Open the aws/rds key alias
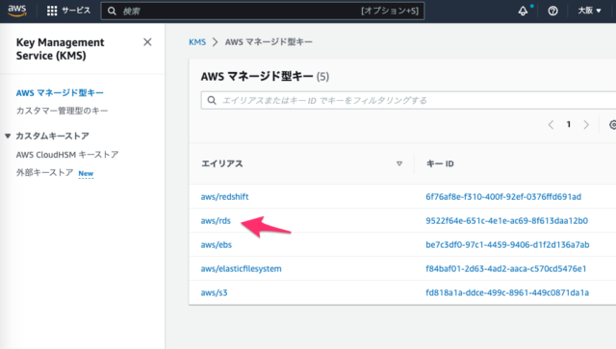 tap(216, 220)
